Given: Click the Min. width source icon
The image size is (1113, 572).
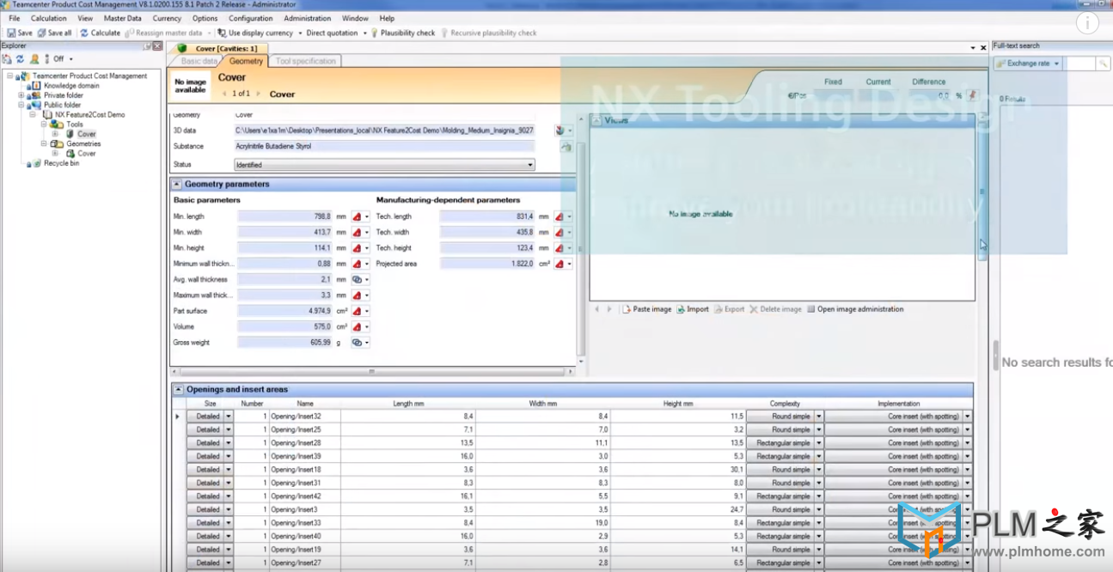Looking at the screenshot, I should tap(356, 232).
